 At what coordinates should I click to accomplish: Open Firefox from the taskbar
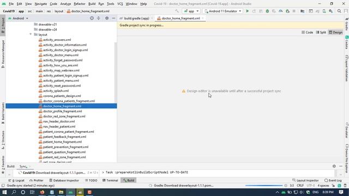(42, 192)
